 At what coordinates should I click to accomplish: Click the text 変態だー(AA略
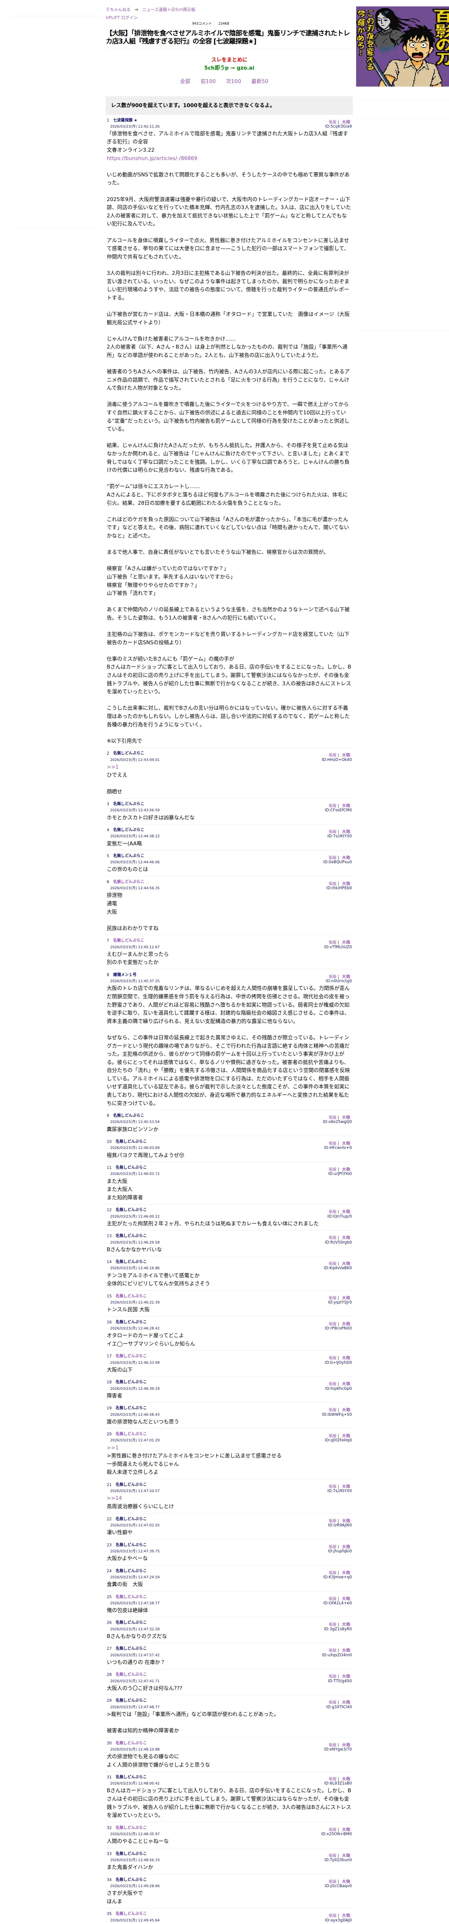[x=125, y=843]
